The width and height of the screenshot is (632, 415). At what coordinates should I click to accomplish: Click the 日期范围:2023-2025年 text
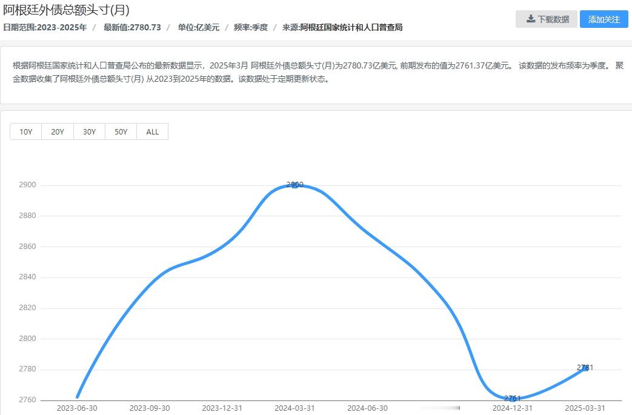pyautogui.click(x=45, y=27)
